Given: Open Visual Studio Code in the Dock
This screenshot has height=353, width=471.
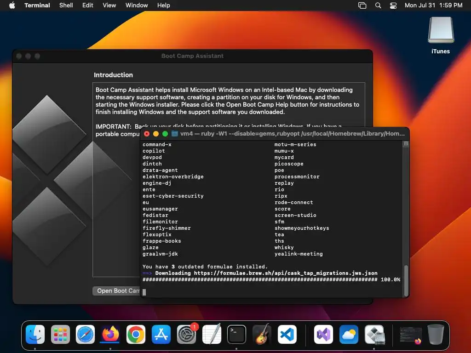Looking at the screenshot, I should click(x=287, y=335).
